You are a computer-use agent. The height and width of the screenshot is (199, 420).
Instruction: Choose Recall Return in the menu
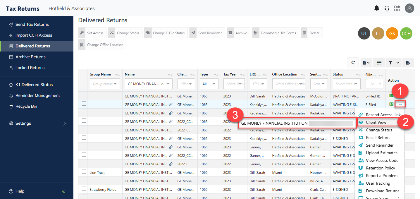378,138
